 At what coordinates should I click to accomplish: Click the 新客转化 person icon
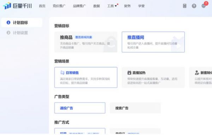197,73
